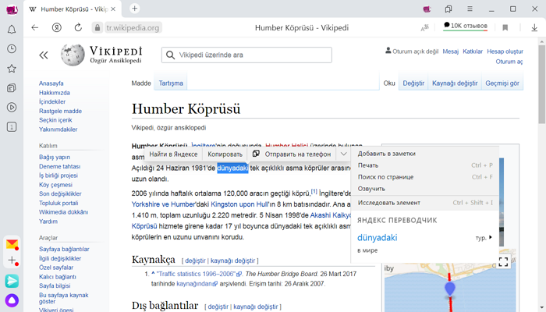Image resolution: width=546 pixels, height=312 pixels.
Task: Select Поиск по странице menu entry
Action: (425, 177)
